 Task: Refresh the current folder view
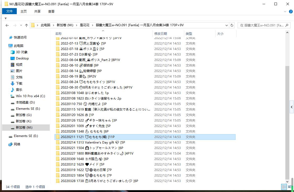pyautogui.click(x=232, y=25)
